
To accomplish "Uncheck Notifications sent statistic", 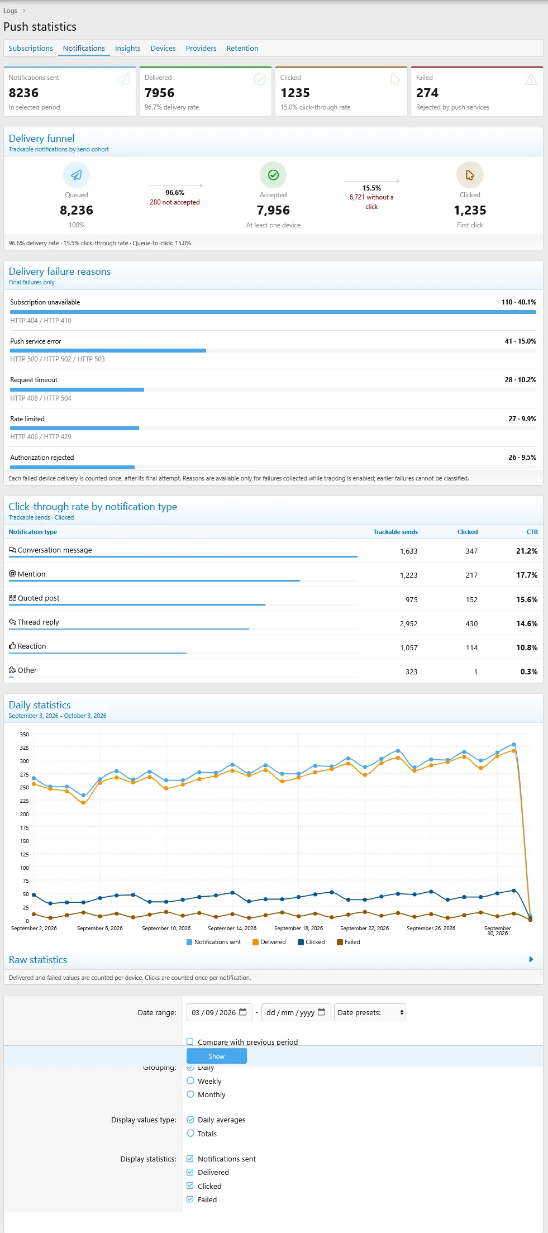I will coord(190,1159).
